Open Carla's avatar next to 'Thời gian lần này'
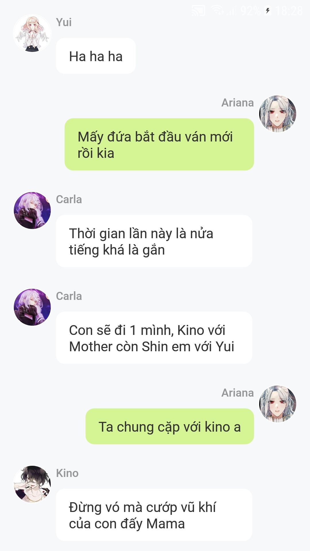 [32, 210]
